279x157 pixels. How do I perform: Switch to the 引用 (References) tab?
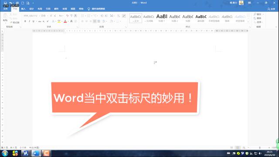(x=48, y=9)
